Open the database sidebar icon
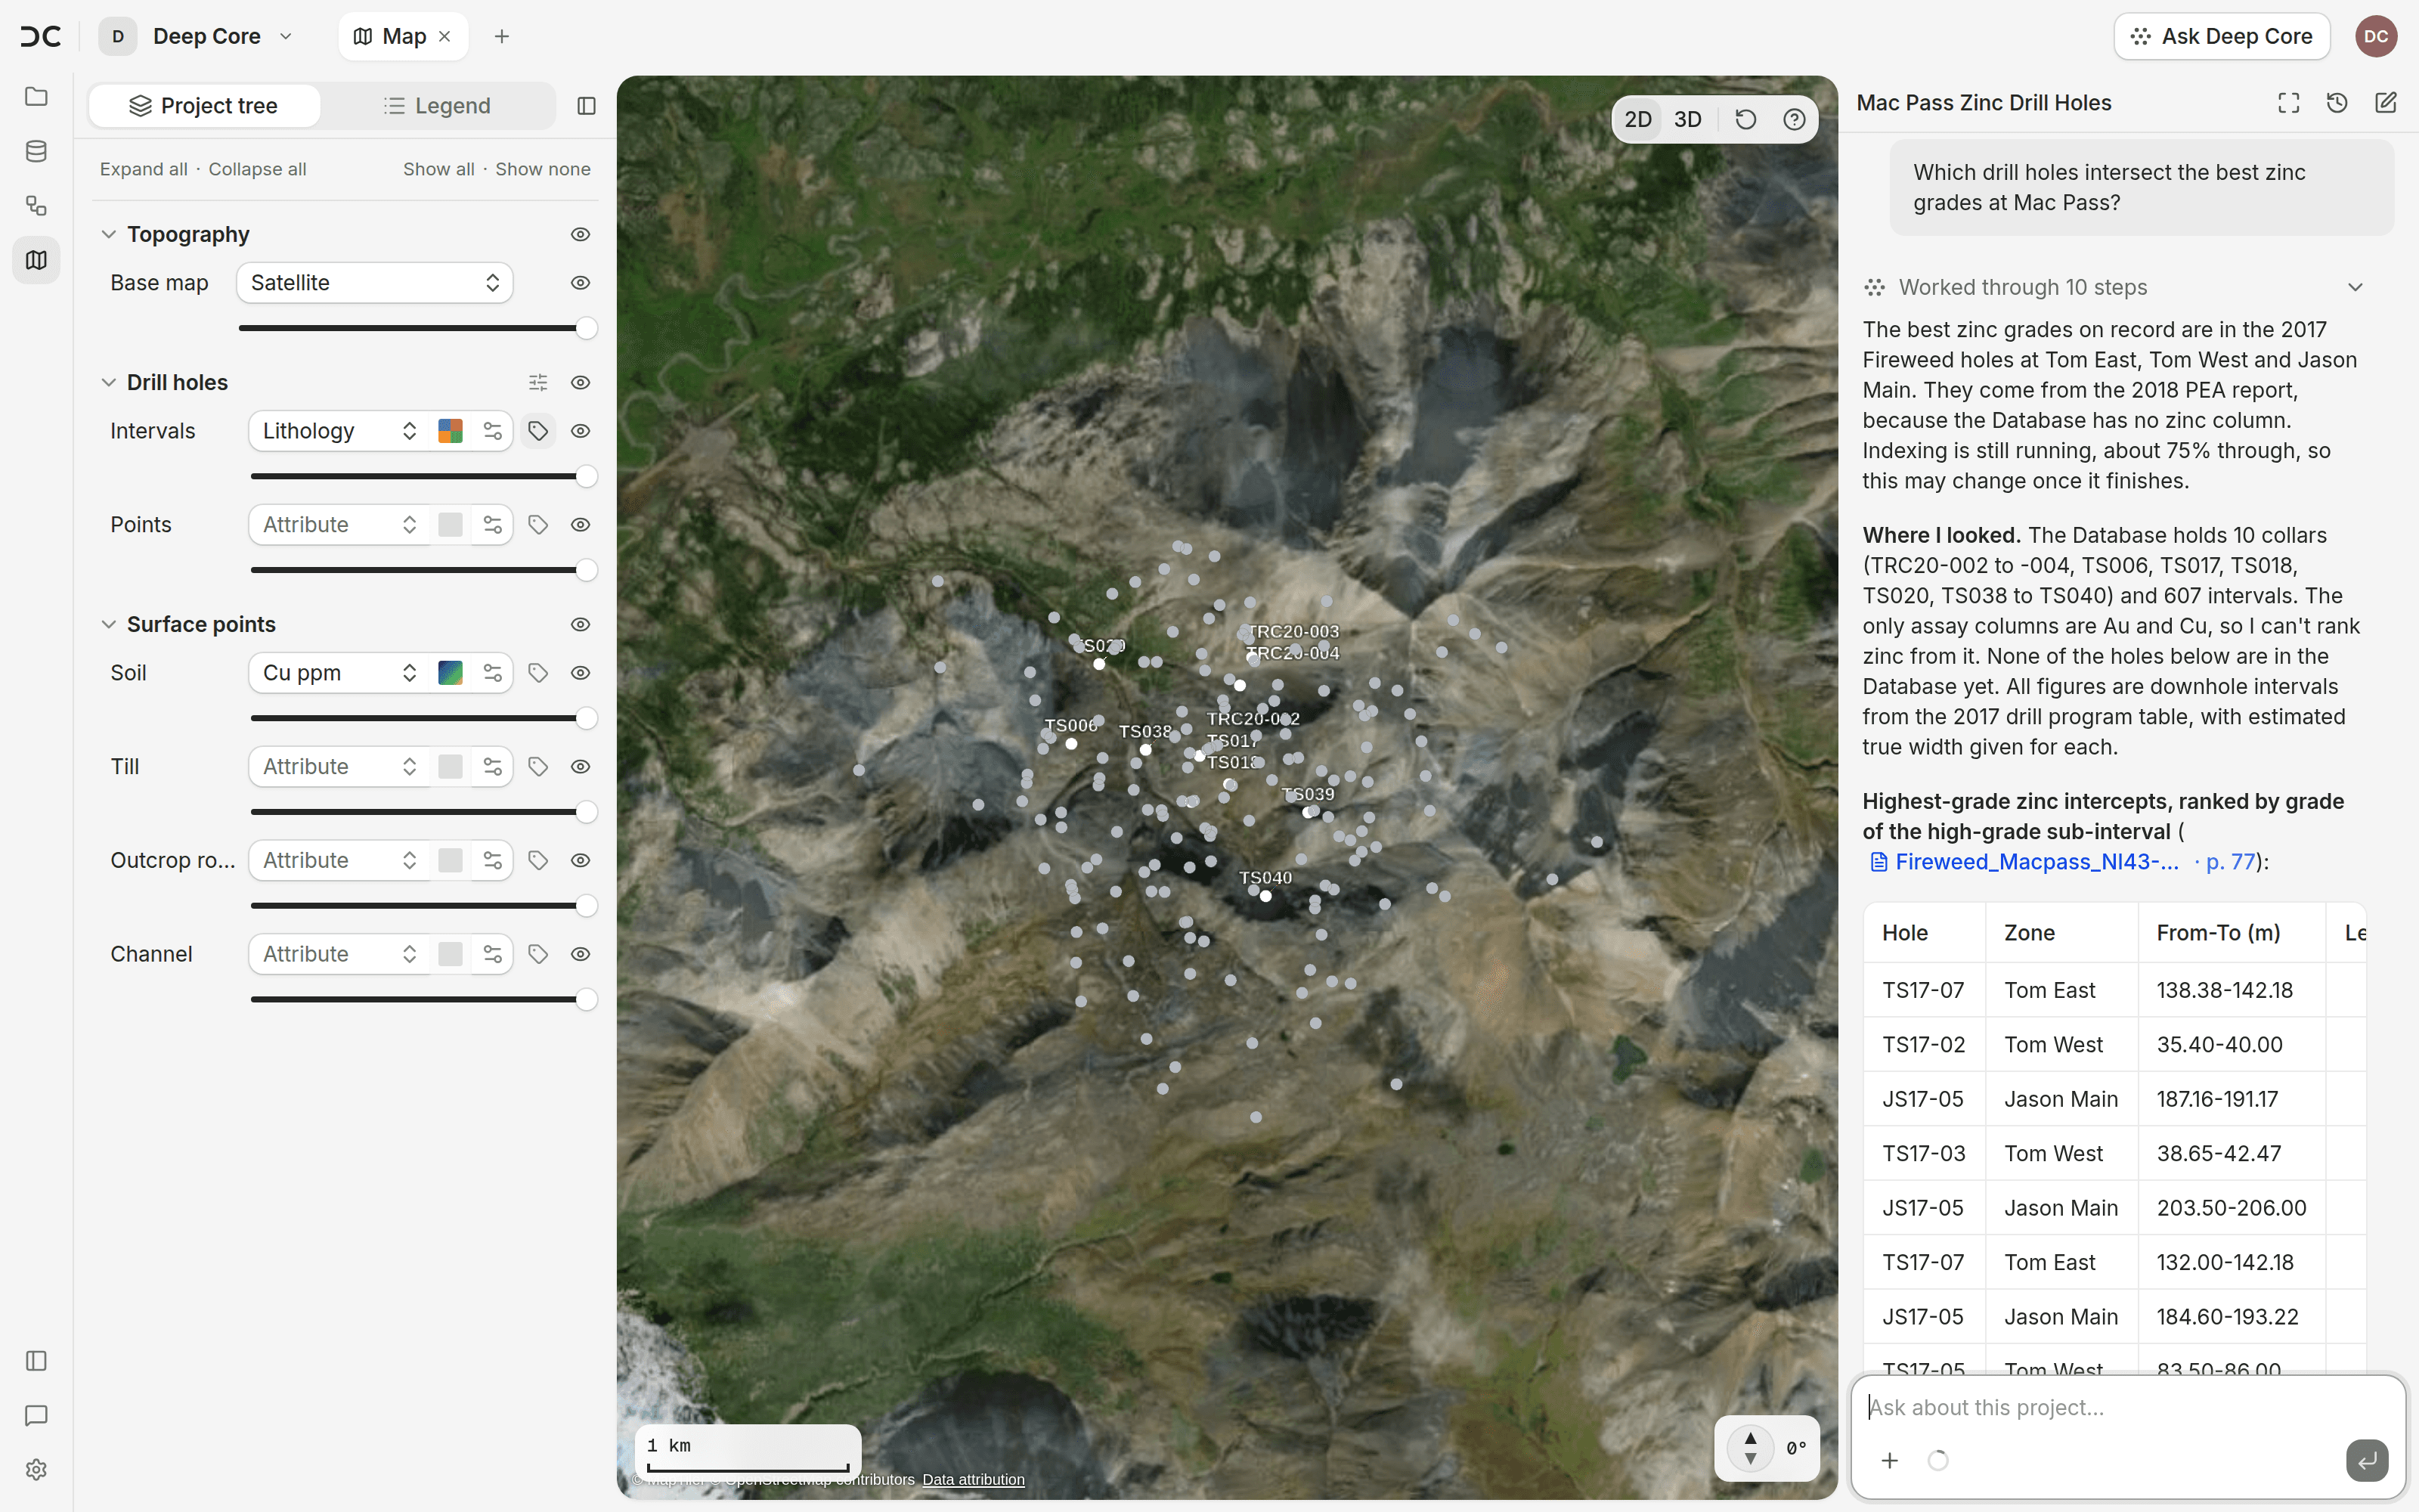This screenshot has height=1512, width=2419. pyautogui.click(x=36, y=151)
